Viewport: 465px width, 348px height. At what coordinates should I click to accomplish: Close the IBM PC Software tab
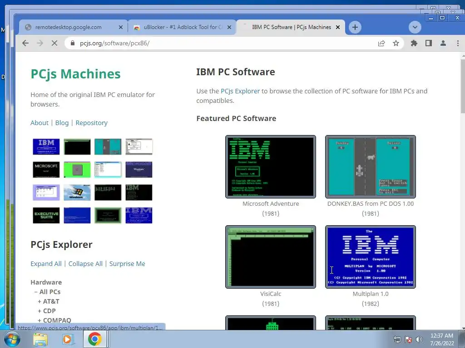tap(338, 27)
